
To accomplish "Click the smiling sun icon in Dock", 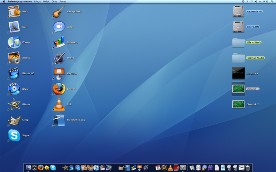I will coord(47,168).
